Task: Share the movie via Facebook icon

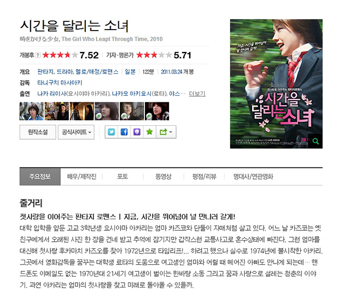Action: [x=124, y=132]
